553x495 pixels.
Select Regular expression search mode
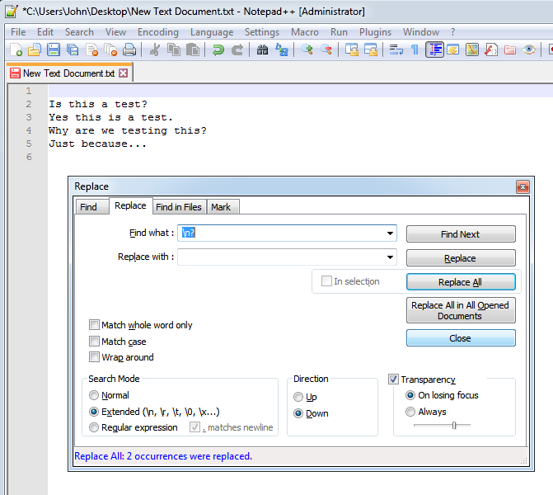click(94, 427)
